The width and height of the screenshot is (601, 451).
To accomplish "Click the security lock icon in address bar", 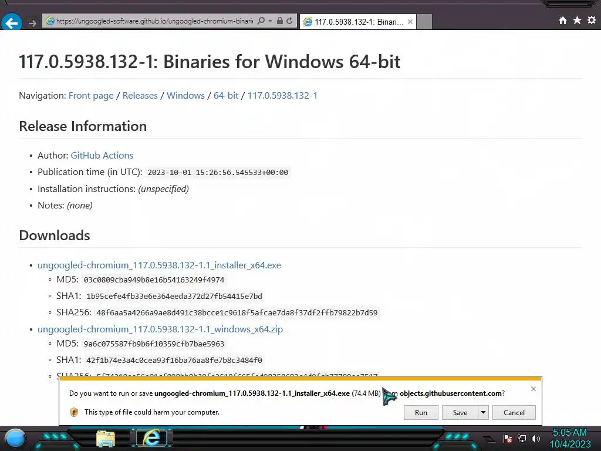I will coord(280,21).
